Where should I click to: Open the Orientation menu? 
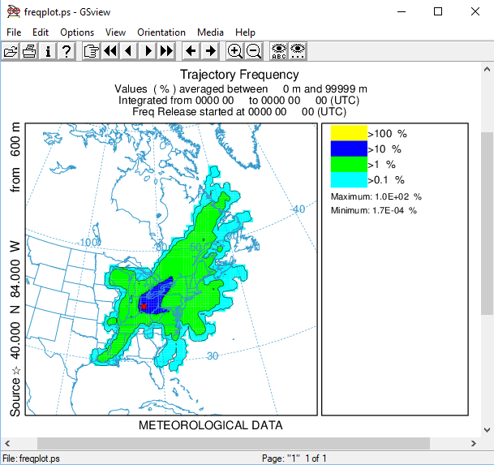coord(161,32)
